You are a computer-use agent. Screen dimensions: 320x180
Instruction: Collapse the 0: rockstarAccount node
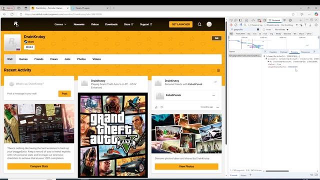268,61
